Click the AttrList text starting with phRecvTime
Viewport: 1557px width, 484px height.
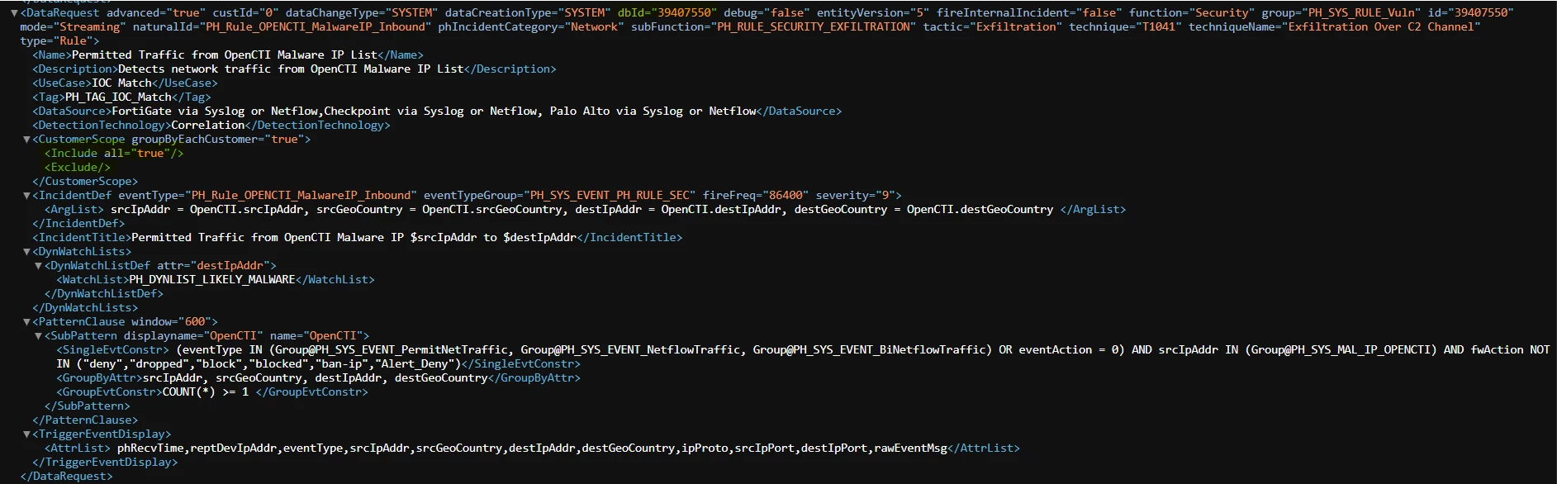533,448
